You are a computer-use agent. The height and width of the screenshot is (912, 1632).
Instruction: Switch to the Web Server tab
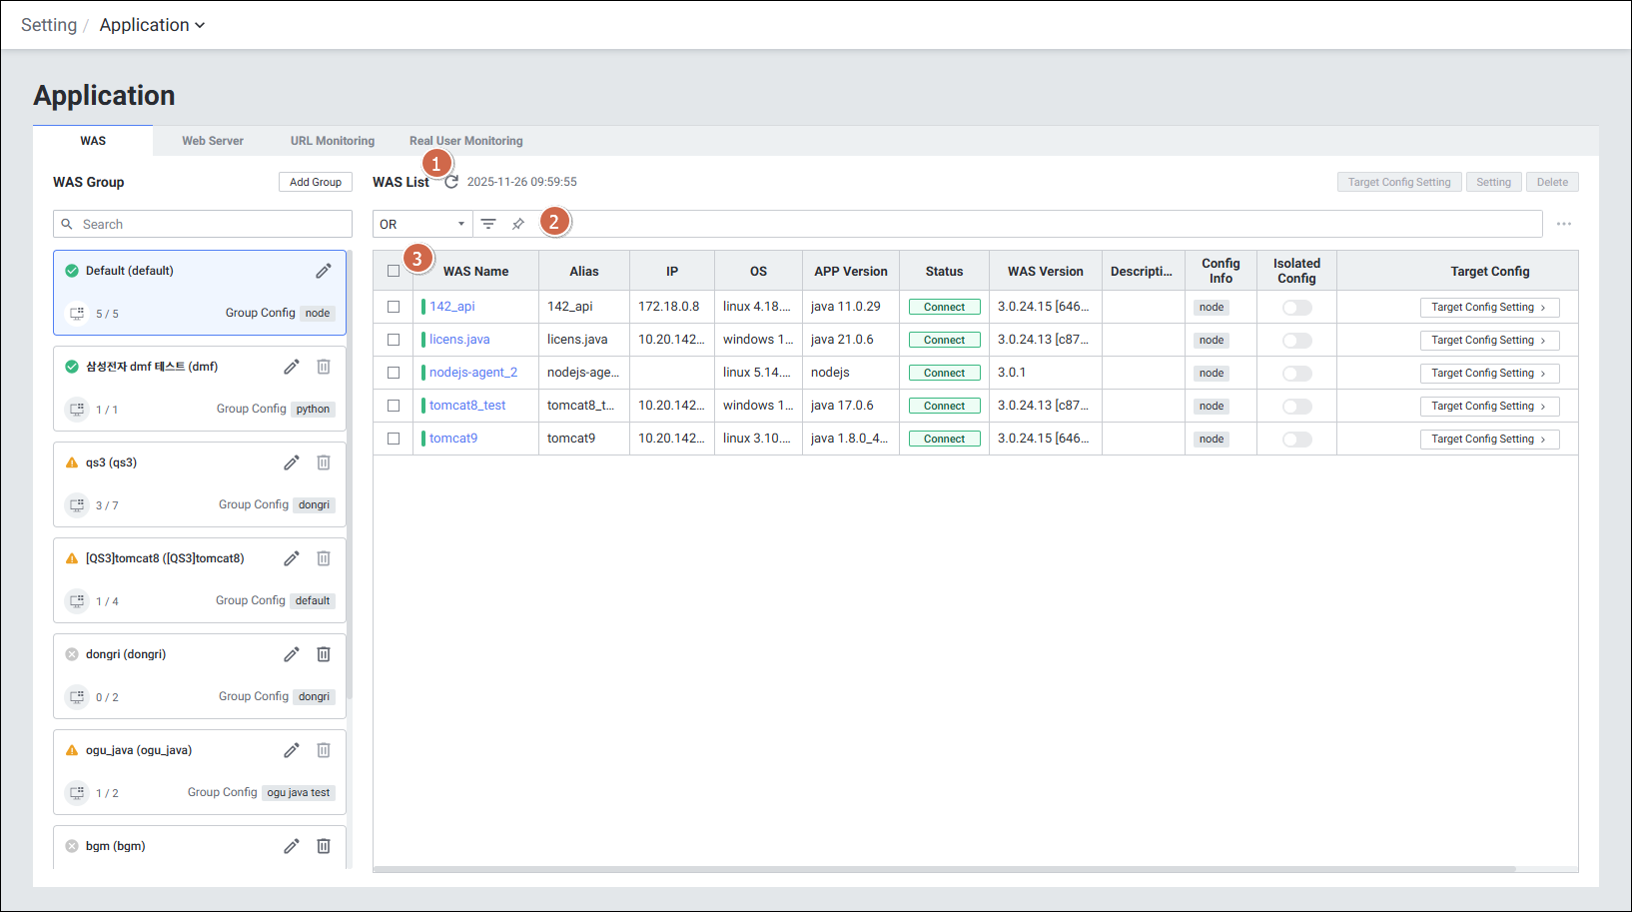[x=213, y=141]
